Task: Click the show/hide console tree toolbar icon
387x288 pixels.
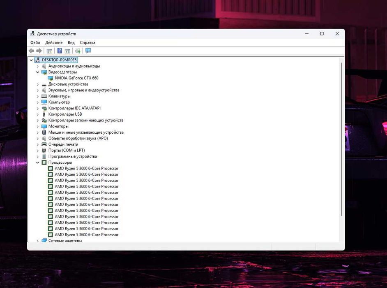Action: 49,51
